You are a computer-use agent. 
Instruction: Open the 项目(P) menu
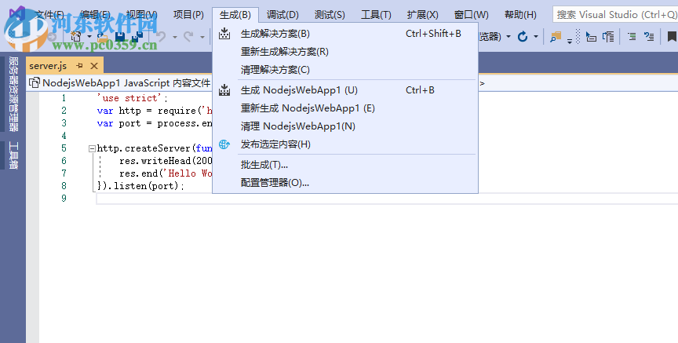[188, 15]
